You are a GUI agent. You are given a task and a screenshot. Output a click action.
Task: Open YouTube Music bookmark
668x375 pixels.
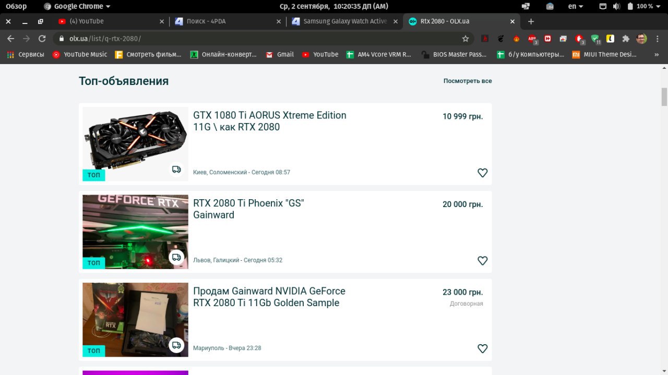click(80, 54)
